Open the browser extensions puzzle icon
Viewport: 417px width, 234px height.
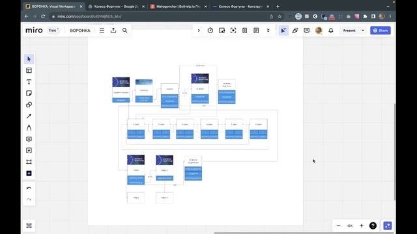[365, 16]
